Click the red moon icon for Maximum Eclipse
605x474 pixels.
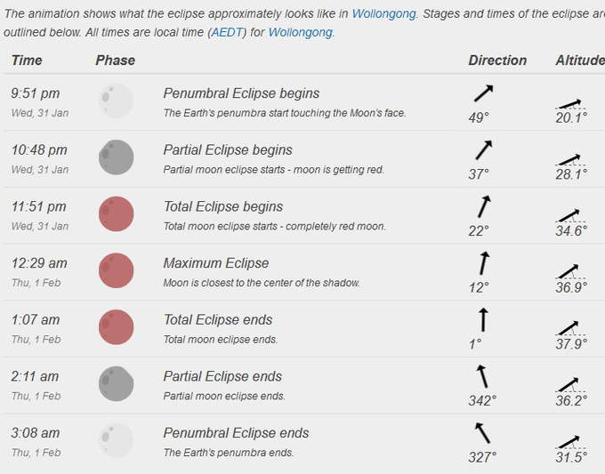pyautogui.click(x=117, y=270)
